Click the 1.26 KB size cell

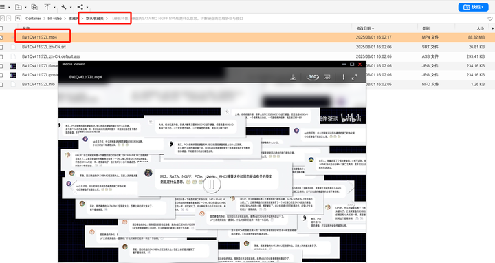(x=478, y=85)
